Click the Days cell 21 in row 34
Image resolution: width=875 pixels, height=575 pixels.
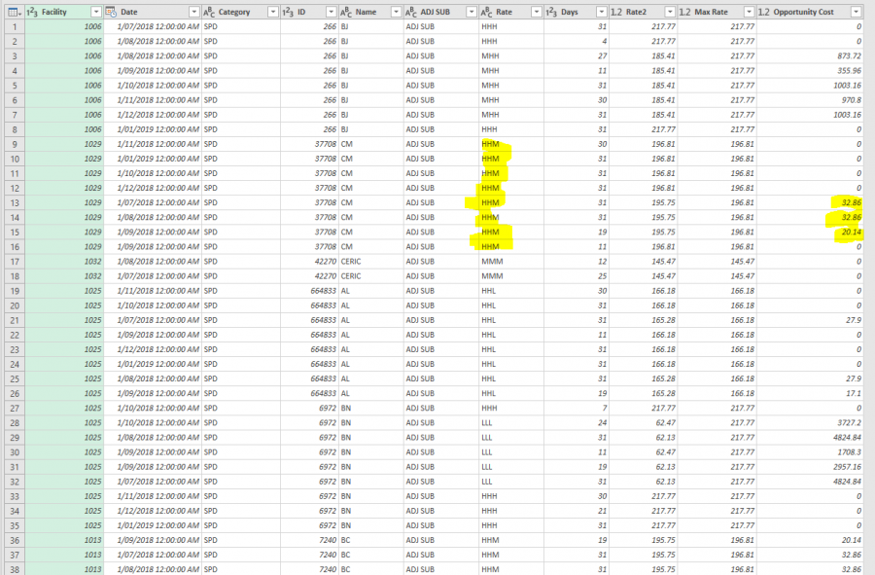[x=577, y=511]
